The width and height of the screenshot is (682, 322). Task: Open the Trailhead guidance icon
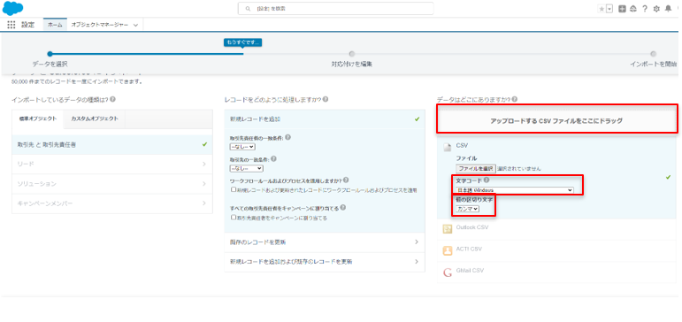click(633, 9)
